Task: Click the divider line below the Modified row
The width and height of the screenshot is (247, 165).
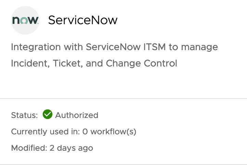Action: (123, 164)
